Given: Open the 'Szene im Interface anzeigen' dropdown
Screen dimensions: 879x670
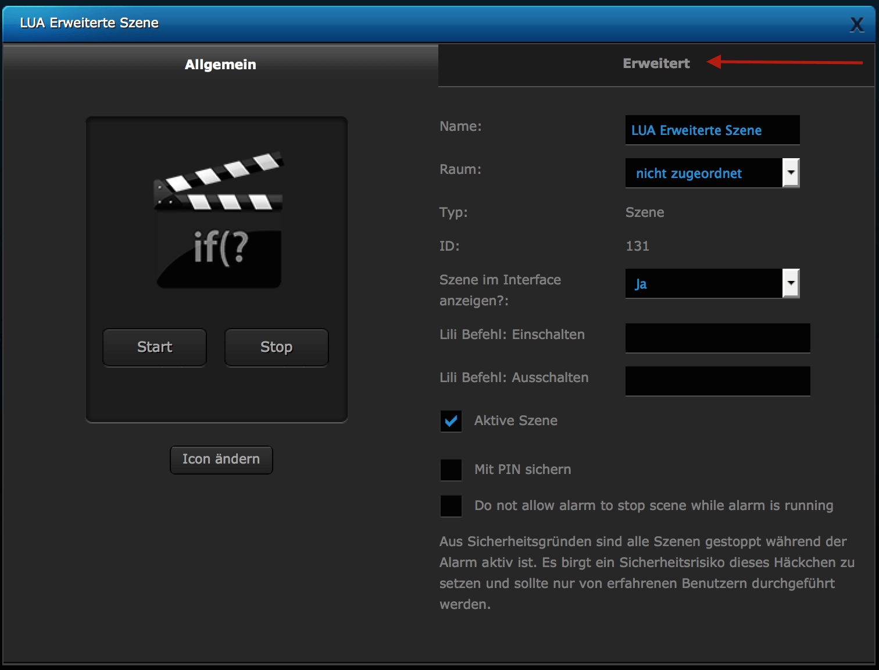Looking at the screenshot, I should [x=704, y=284].
